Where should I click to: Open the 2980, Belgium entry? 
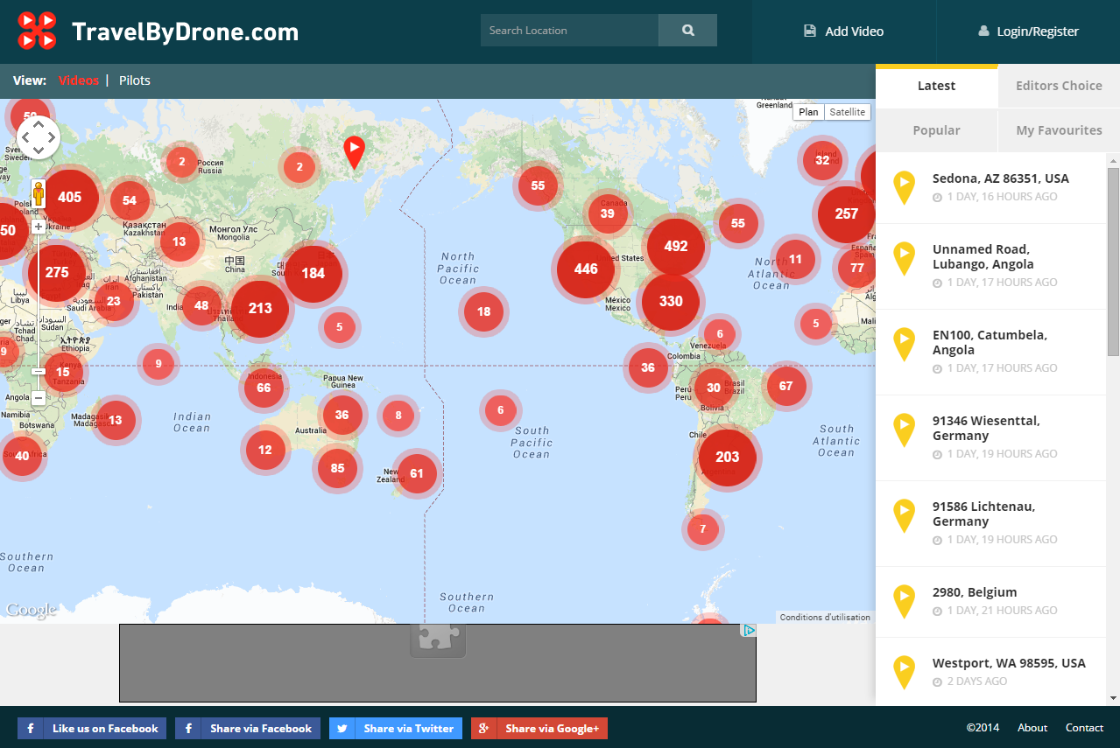coord(991,601)
